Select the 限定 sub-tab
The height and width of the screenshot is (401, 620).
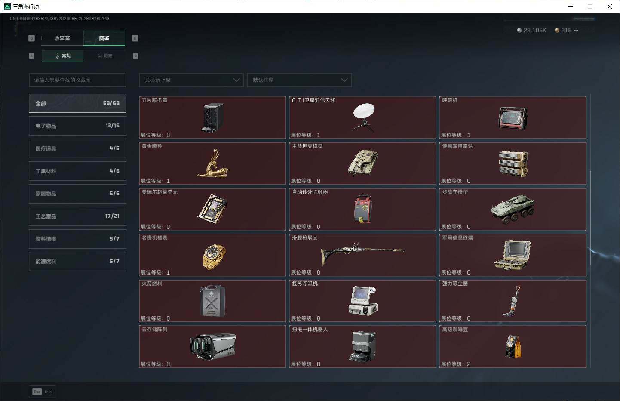(104, 56)
